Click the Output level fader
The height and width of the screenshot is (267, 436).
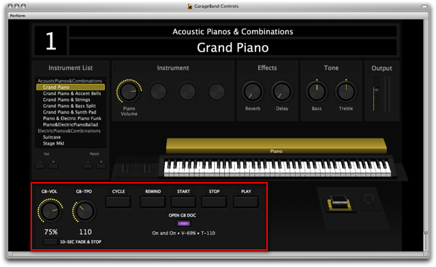tap(377, 89)
